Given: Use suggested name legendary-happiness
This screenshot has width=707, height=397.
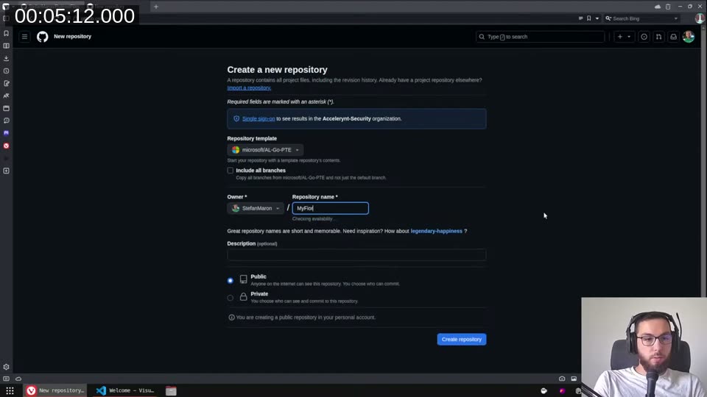Looking at the screenshot, I should point(436,232).
